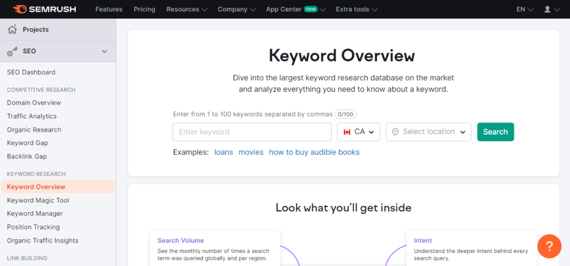Click the Projects sidebar item

(58, 29)
